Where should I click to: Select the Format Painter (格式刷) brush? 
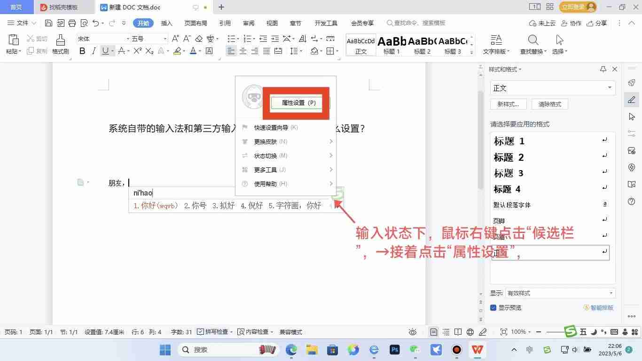click(x=60, y=44)
